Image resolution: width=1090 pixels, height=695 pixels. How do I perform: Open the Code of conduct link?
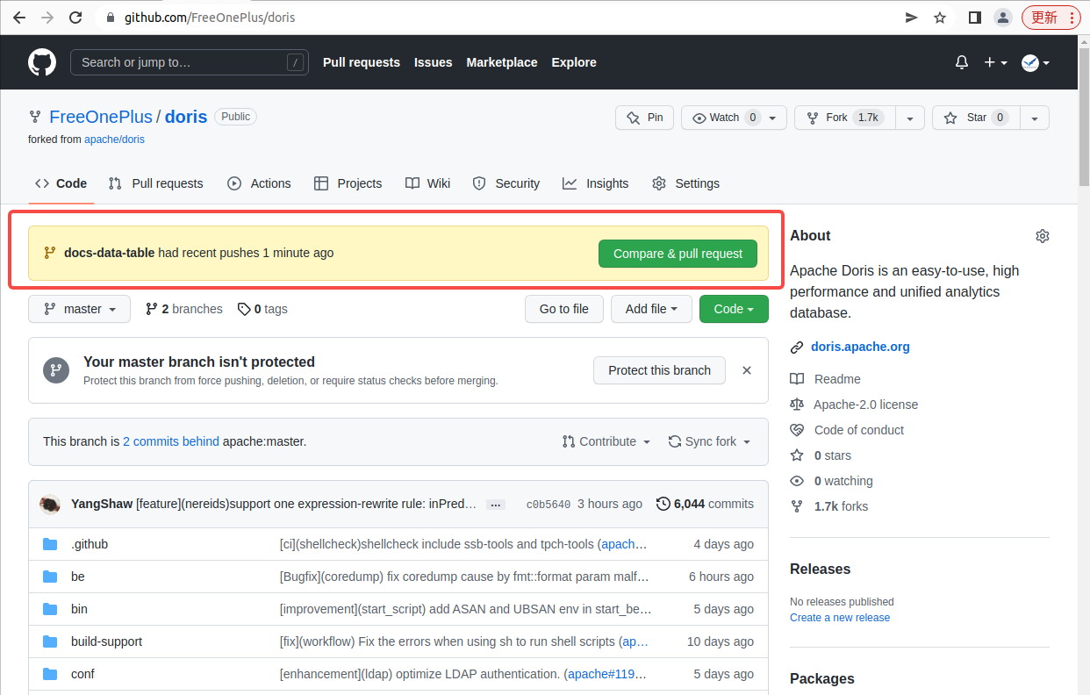coord(859,430)
